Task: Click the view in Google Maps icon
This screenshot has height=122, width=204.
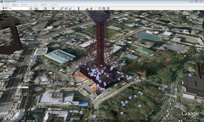Action: tap(108, 8)
